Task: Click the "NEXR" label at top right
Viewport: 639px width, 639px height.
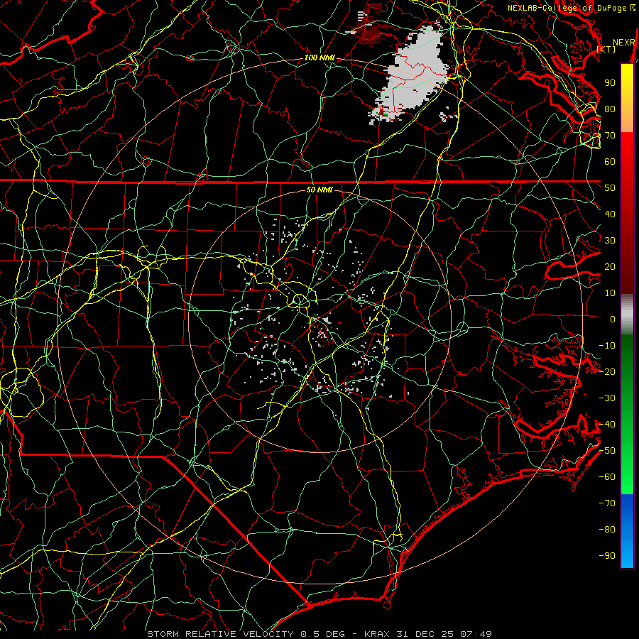Action: [x=623, y=43]
